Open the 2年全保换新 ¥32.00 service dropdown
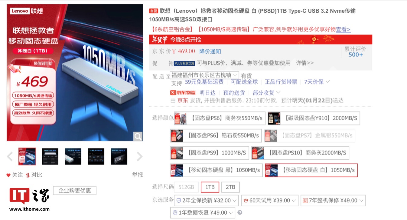The width and height of the screenshot is (407, 220). pos(207,201)
